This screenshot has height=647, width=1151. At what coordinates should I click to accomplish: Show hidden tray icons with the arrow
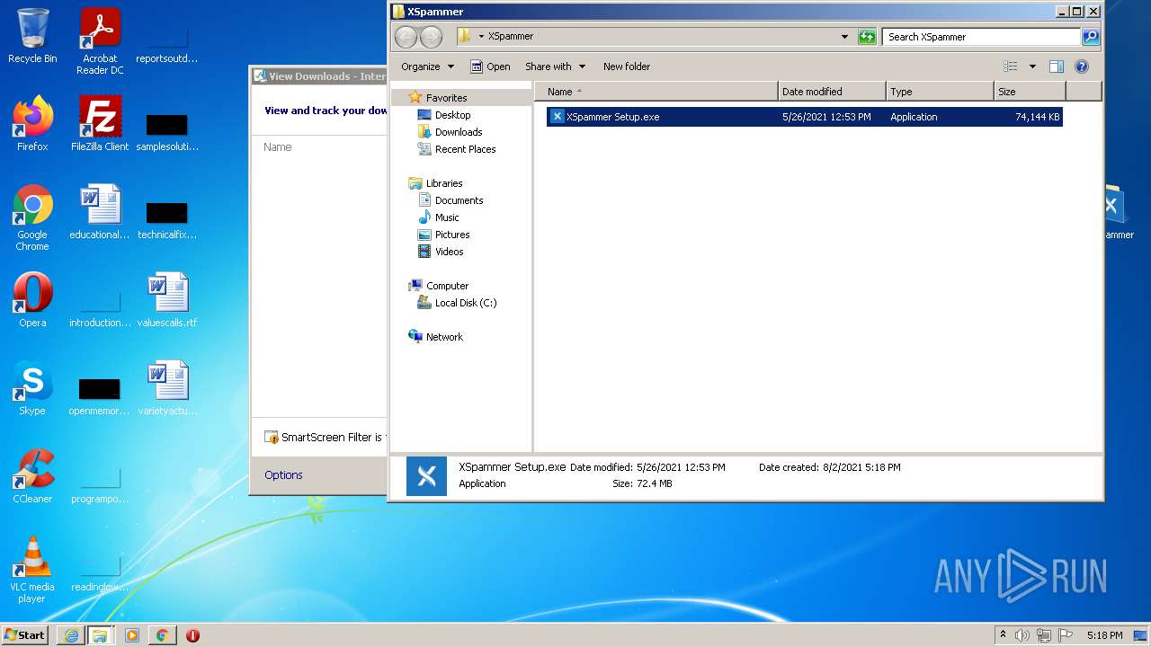click(x=1004, y=635)
